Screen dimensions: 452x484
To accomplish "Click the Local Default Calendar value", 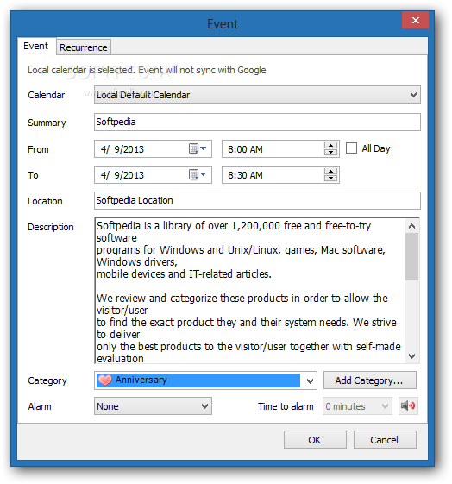I will 143,95.
